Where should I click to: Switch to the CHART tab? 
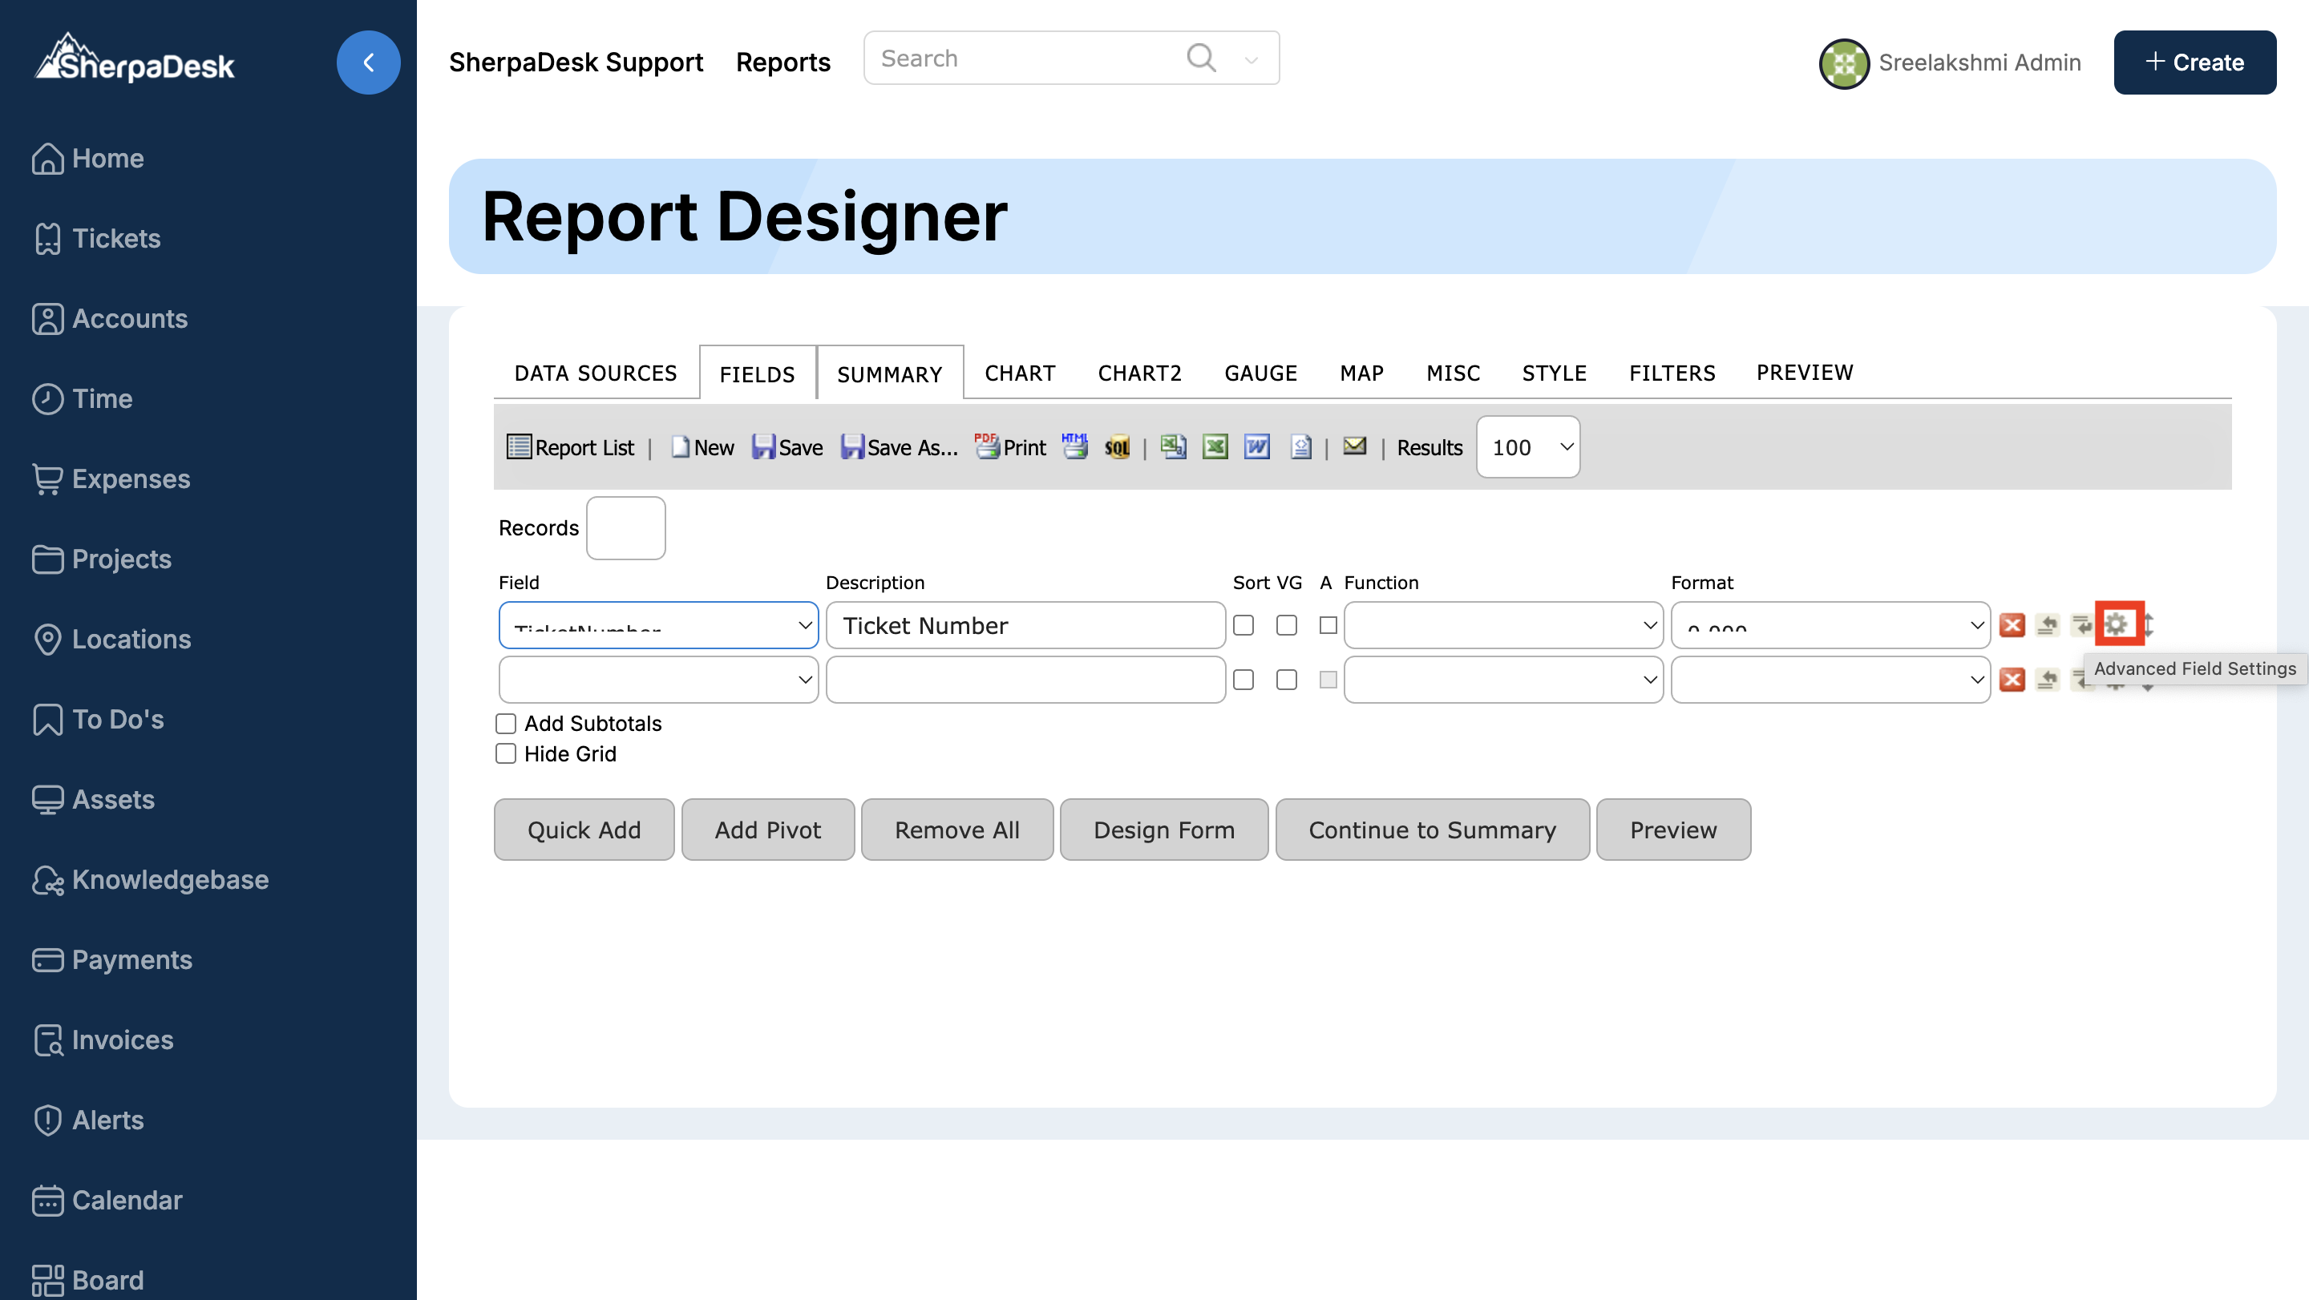coord(1019,373)
